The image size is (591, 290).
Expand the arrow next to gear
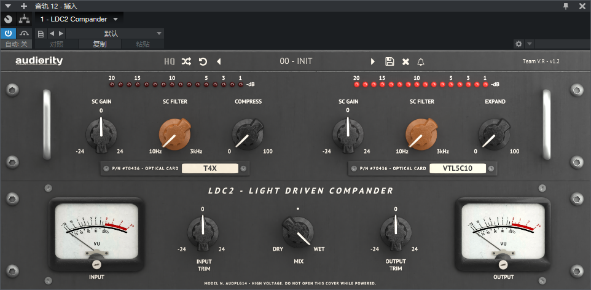point(530,44)
